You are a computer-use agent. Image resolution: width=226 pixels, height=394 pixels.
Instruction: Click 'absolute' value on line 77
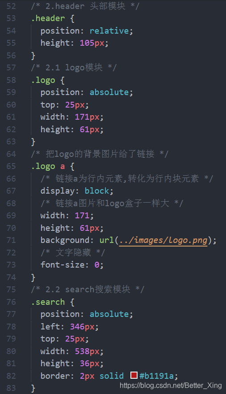click(x=109, y=314)
